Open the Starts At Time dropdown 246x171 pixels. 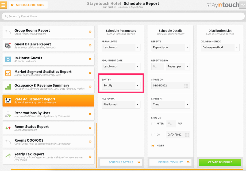pos(170,105)
